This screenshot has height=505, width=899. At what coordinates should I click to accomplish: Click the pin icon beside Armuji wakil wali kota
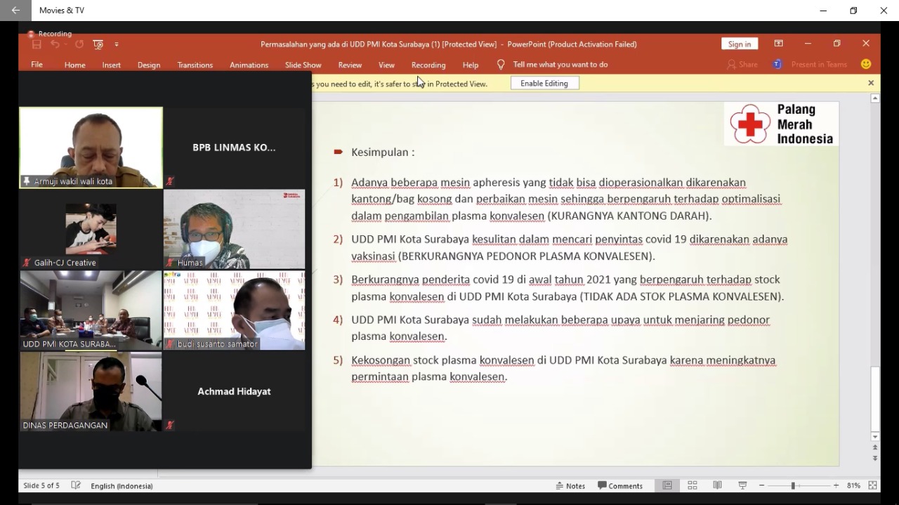(x=27, y=181)
